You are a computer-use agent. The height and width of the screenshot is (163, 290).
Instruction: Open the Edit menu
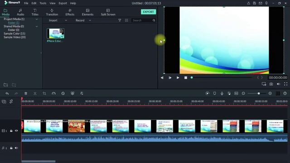click(34, 3)
